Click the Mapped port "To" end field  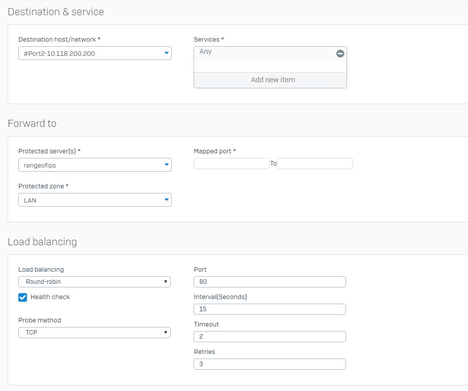[x=315, y=164]
